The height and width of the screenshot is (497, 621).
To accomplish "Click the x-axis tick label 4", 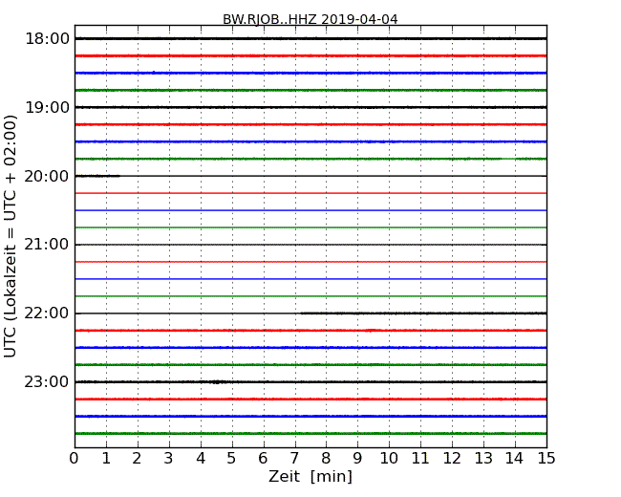I will click(x=201, y=458).
